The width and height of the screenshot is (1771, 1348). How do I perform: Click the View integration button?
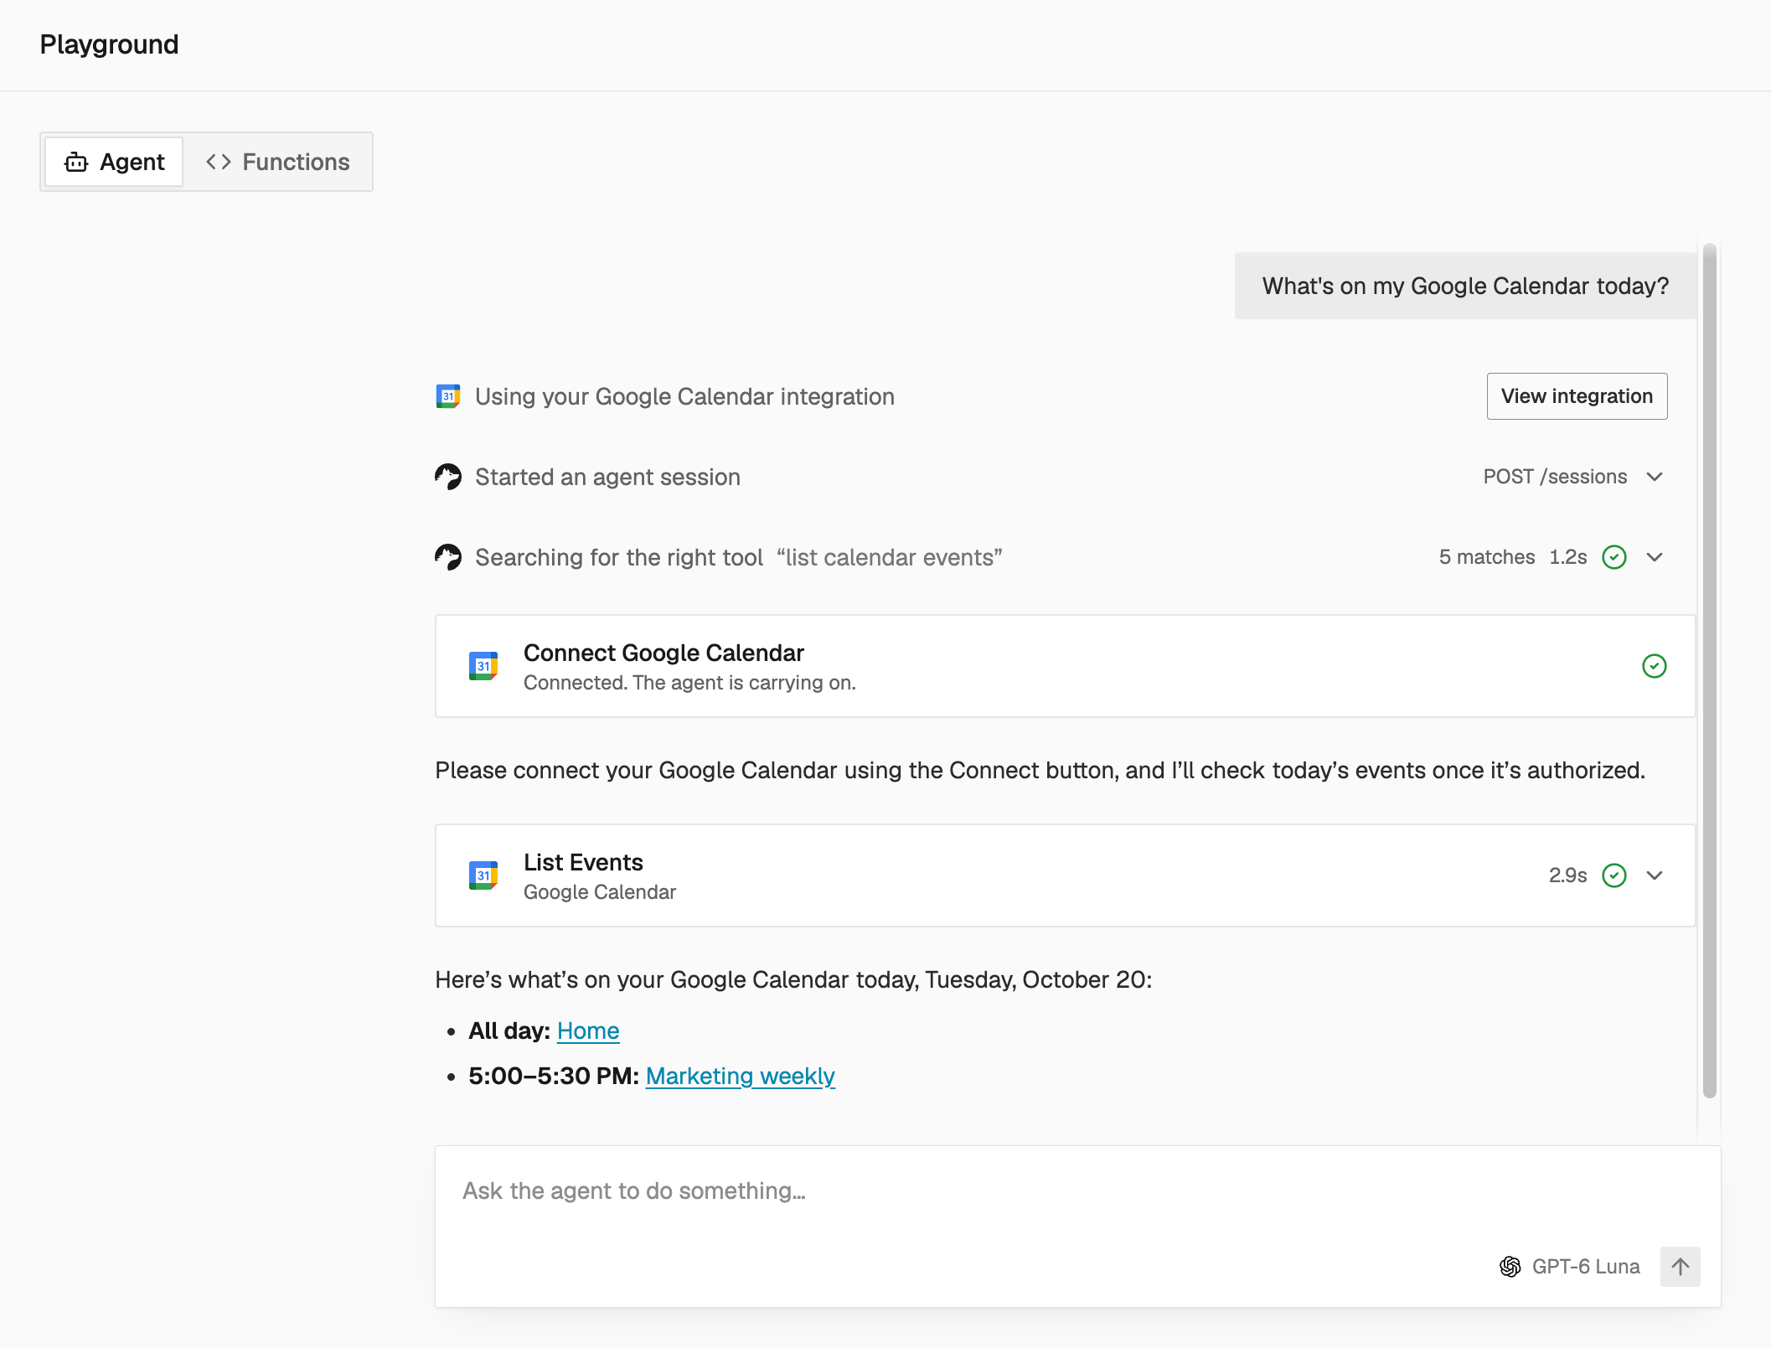[x=1577, y=396]
